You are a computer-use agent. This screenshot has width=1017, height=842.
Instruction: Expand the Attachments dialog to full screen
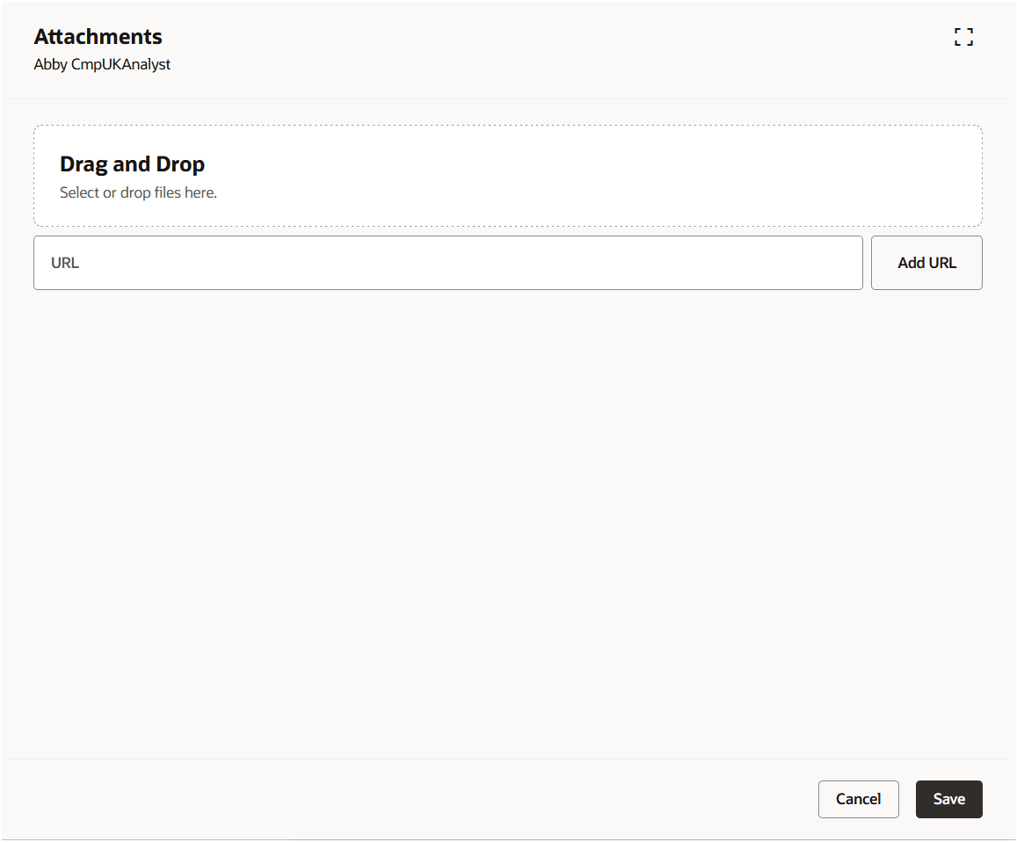(963, 37)
